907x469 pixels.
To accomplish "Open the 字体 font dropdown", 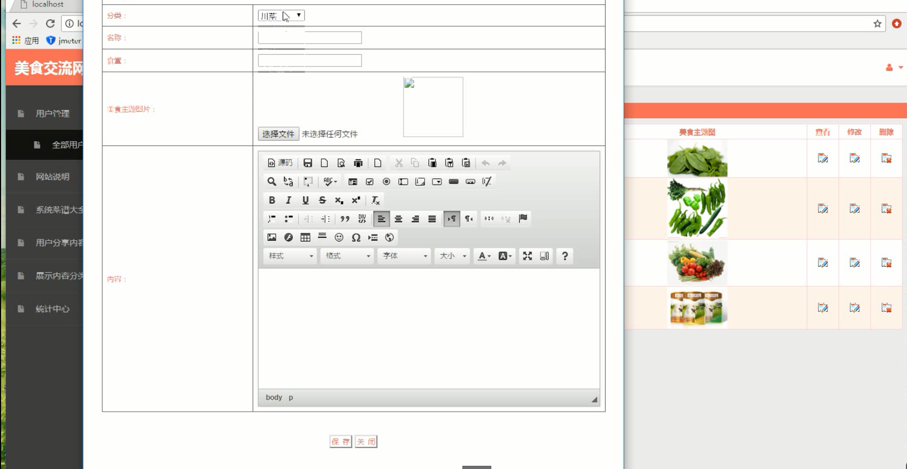I will (x=405, y=256).
